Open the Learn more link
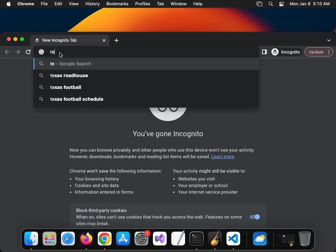 click(223, 157)
